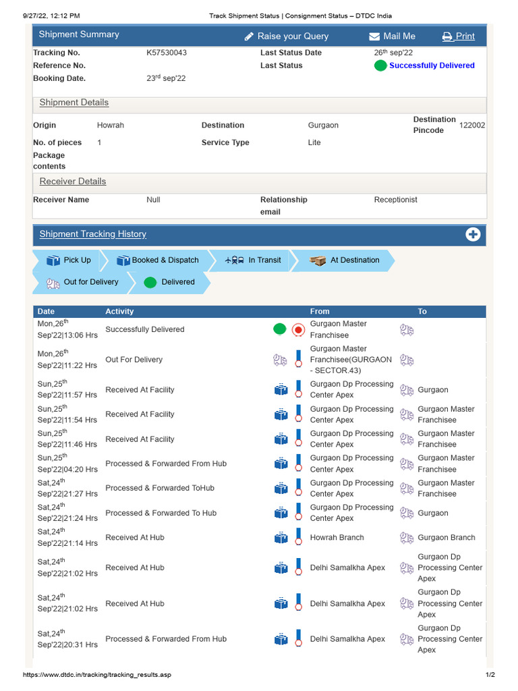Viewport: 518px width, 691px height.
Task: Select the In Transit step
Action: 253,260
